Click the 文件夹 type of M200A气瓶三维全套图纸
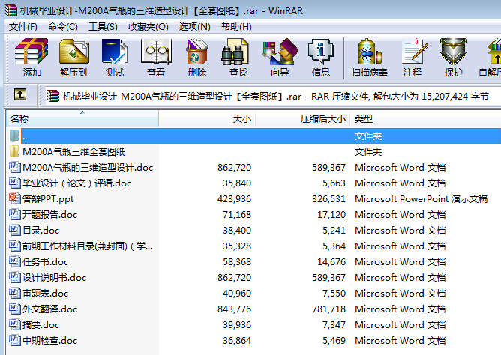501x355 pixels. click(368, 152)
